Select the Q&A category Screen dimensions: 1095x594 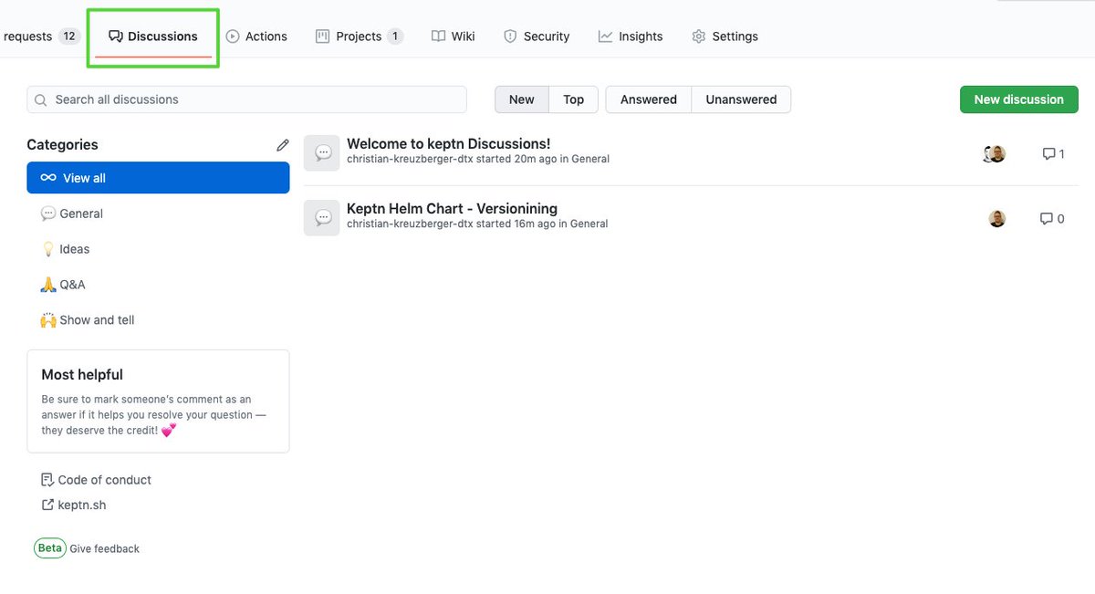coord(158,285)
